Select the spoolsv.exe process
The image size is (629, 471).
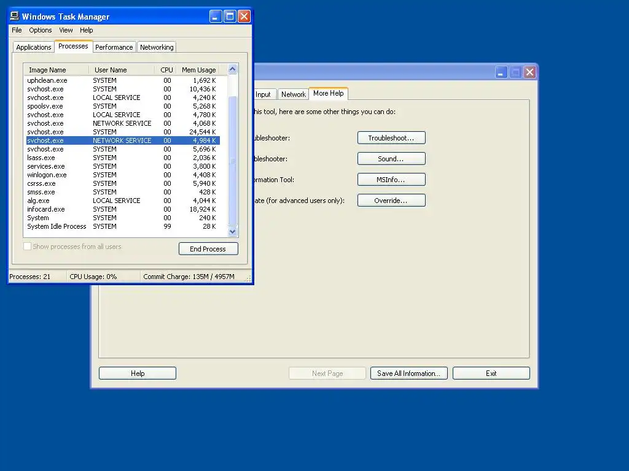click(x=123, y=106)
